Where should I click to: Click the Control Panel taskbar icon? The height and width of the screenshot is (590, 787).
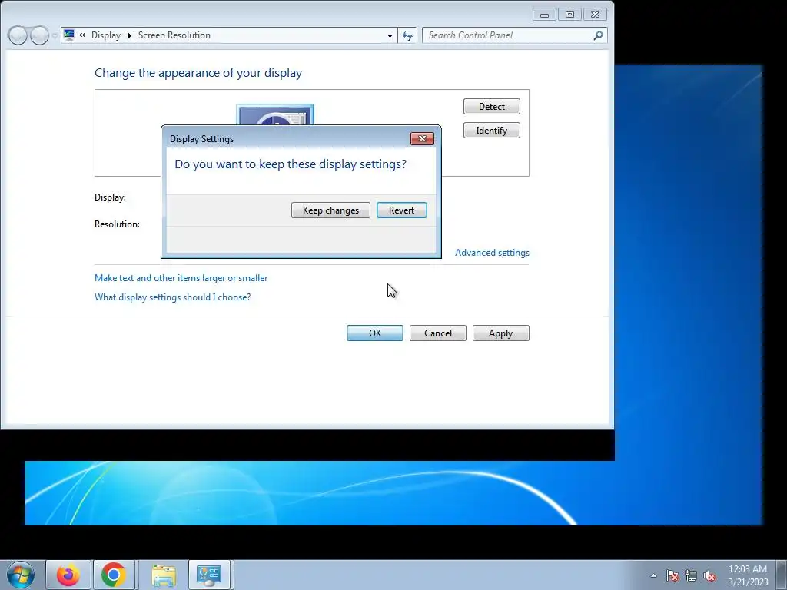click(x=209, y=575)
